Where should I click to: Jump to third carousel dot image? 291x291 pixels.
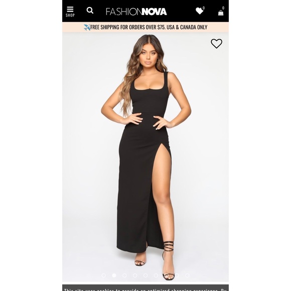(x=124, y=275)
